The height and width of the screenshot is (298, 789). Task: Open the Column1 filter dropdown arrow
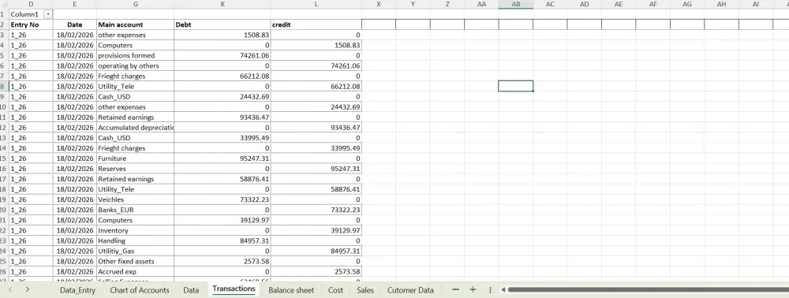coord(48,14)
